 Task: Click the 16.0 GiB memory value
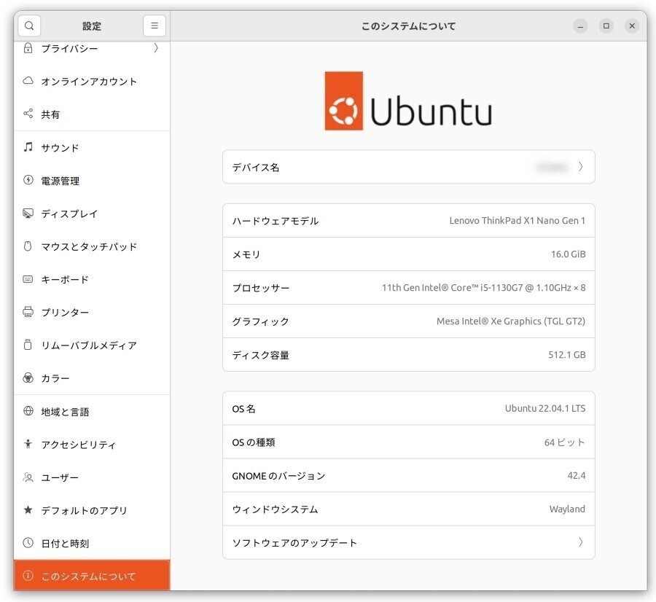568,254
